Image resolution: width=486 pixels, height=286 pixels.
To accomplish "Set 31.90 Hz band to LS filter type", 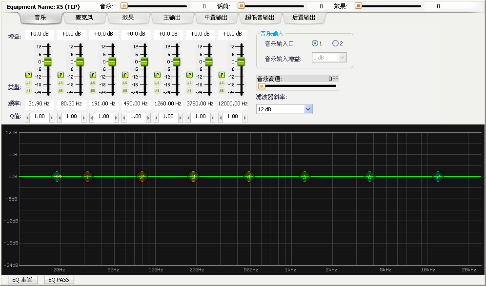I will [x=28, y=83].
